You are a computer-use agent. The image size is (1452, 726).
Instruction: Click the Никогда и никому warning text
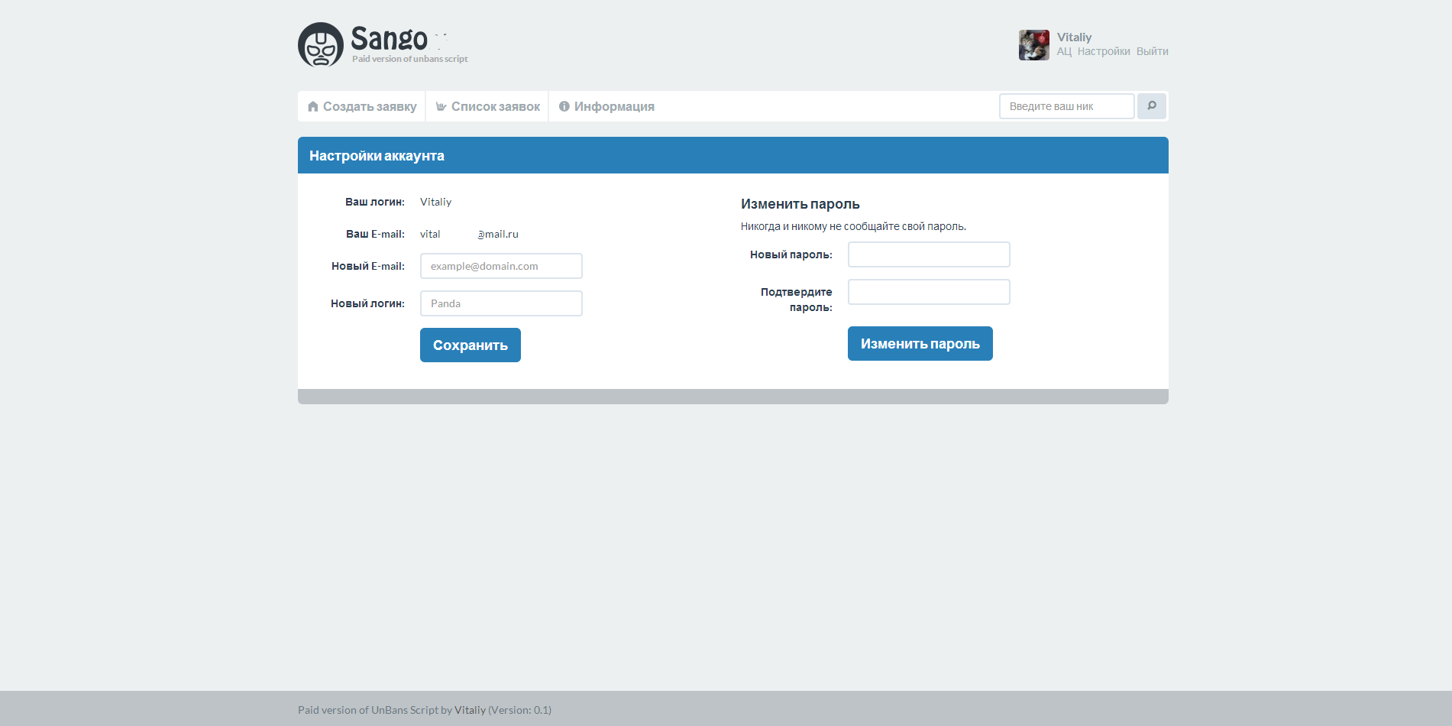point(853,226)
